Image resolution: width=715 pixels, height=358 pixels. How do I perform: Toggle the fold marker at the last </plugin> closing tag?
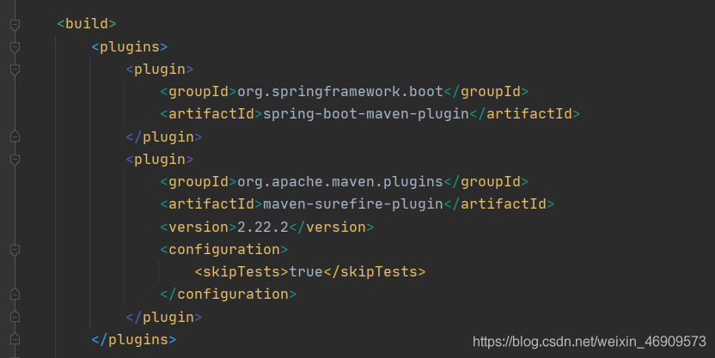coord(15,317)
